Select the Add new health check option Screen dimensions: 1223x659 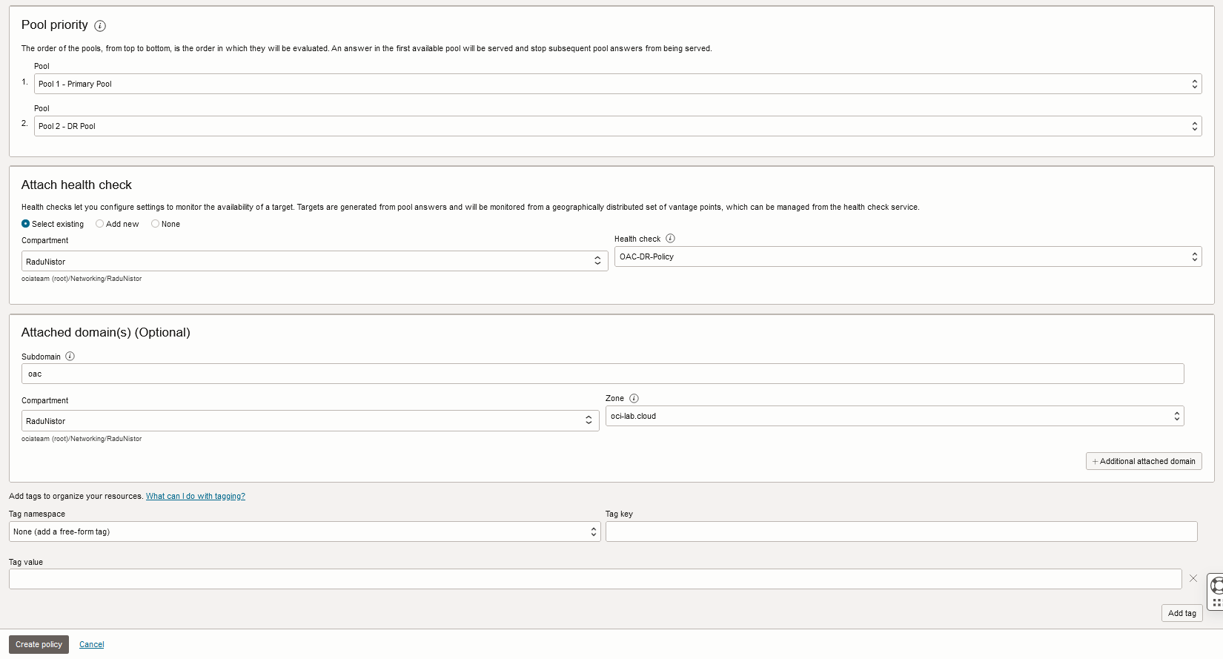point(99,224)
